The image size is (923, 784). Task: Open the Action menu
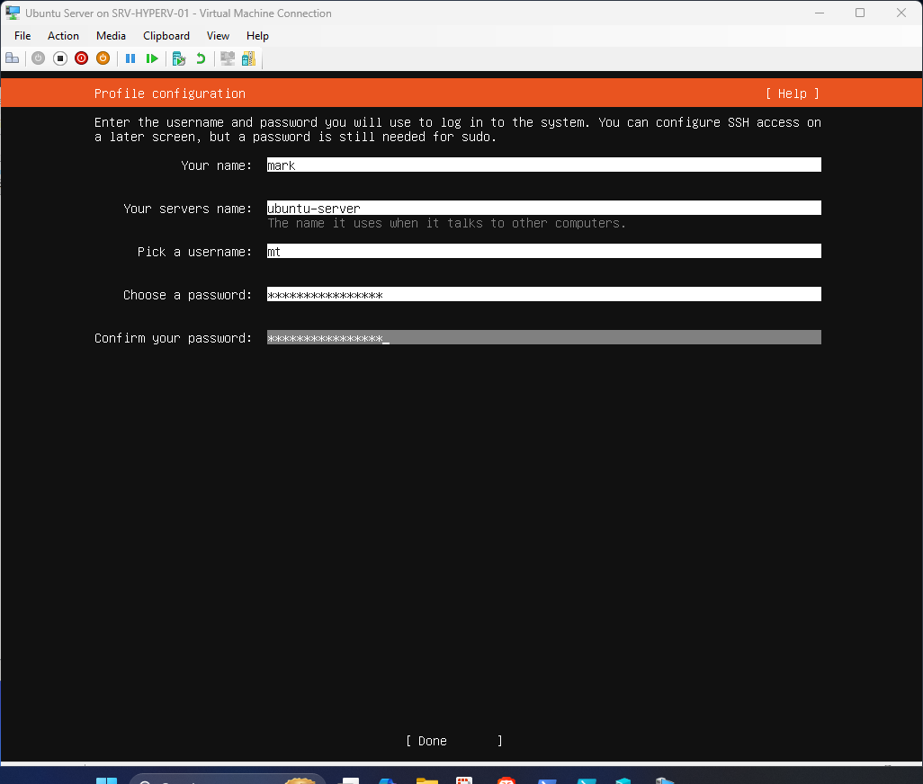pos(63,36)
